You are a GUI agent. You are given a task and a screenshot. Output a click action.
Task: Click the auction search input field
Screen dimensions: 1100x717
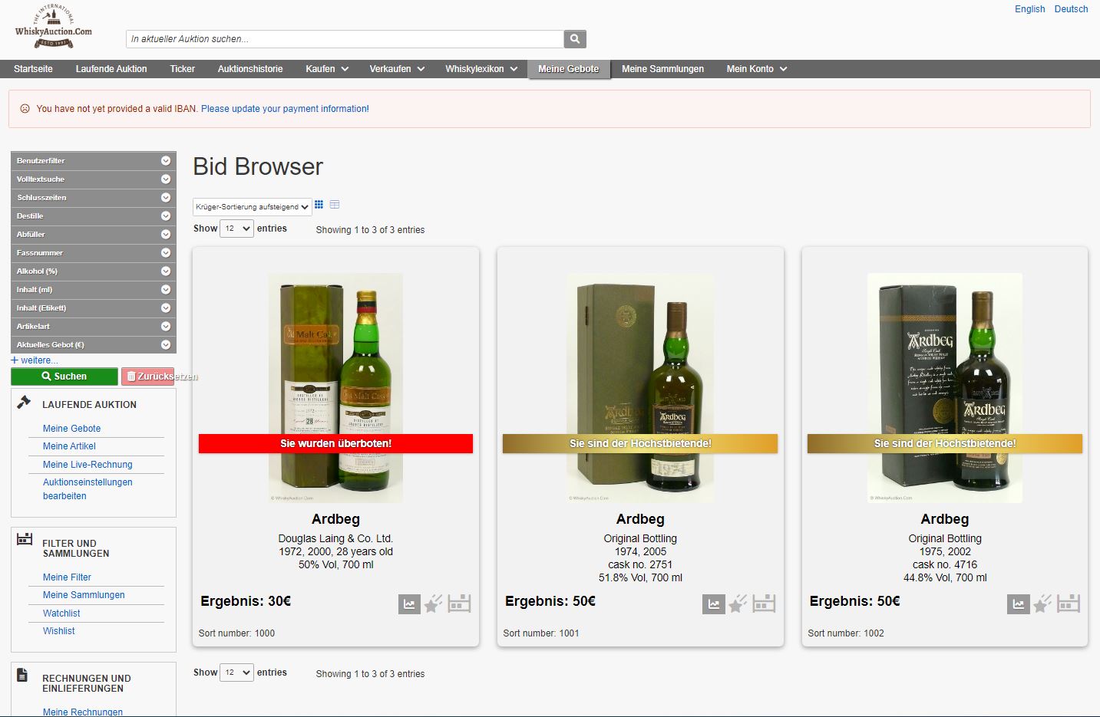click(345, 39)
